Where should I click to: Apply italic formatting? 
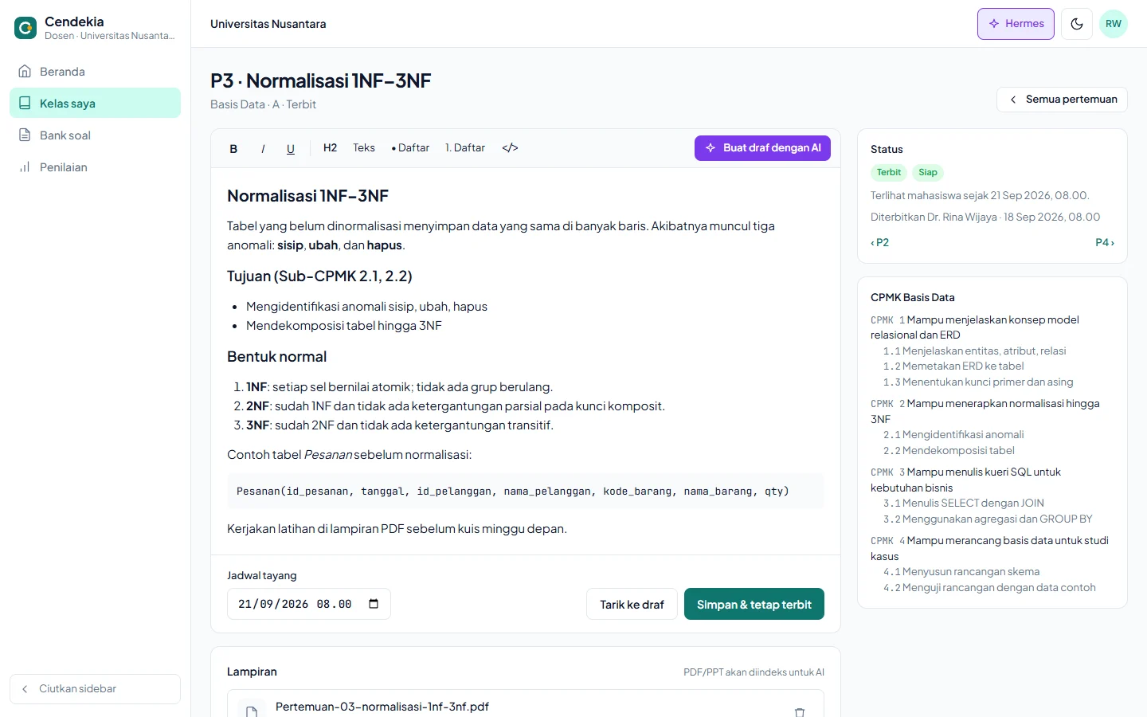tap(263, 148)
